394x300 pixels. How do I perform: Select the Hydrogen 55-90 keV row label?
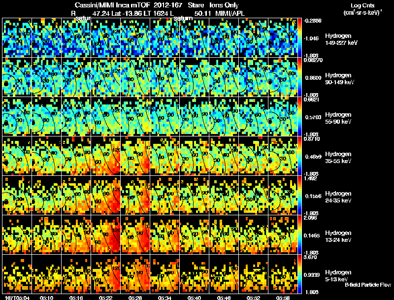pos(338,118)
